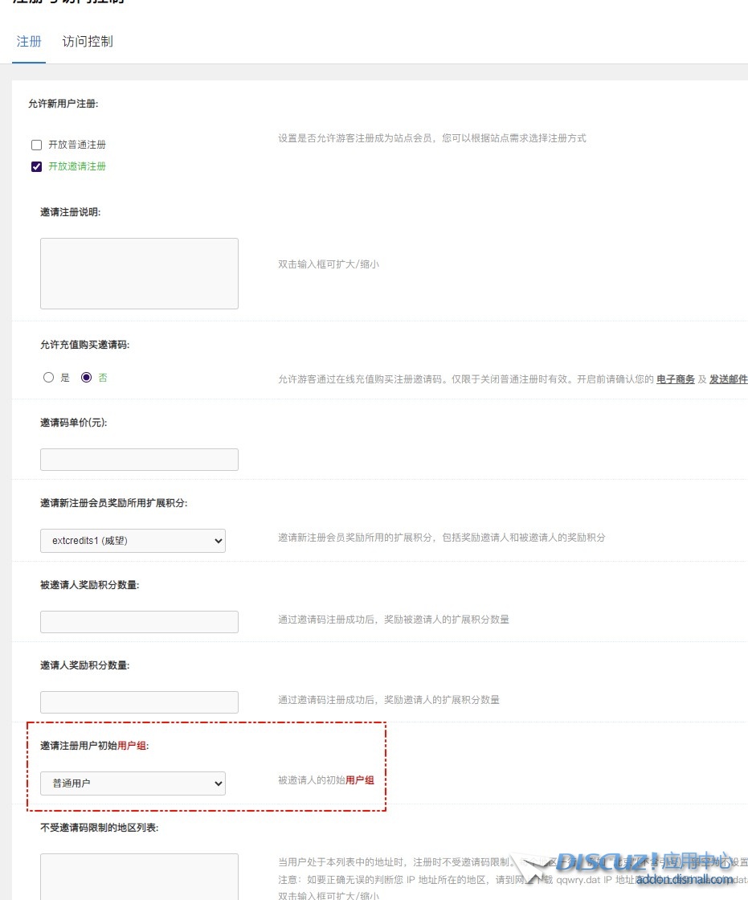
Task: Click the 邀请注册说明 text area
Action: click(x=139, y=273)
